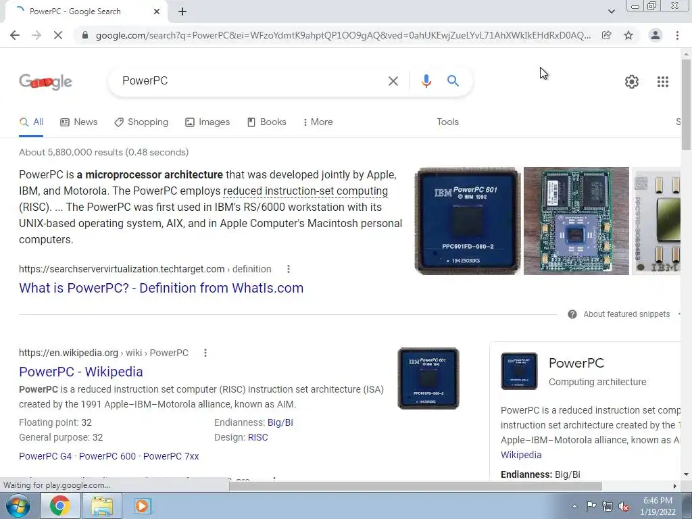This screenshot has height=519, width=692.
Task: Start voice search with microphone
Action: (426, 81)
